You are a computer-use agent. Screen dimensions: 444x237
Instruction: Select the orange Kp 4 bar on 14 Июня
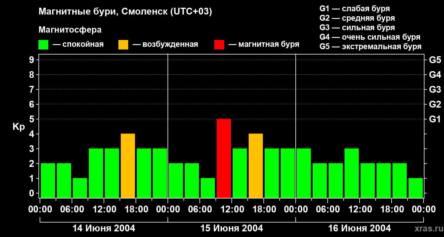[x=128, y=166]
